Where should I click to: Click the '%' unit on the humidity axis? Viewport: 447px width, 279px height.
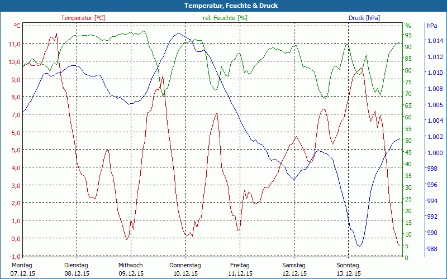click(x=408, y=26)
